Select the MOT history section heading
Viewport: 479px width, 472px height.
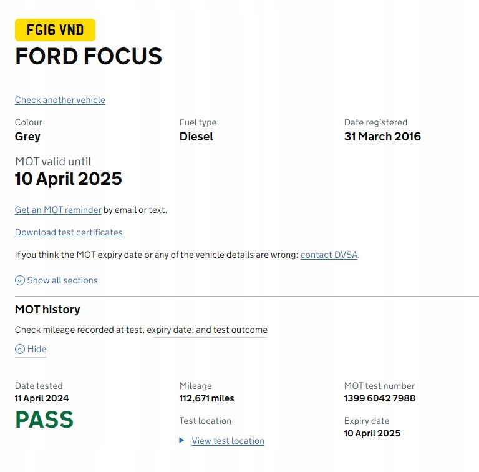point(47,309)
